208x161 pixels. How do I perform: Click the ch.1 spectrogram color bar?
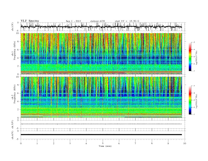[190, 57]
